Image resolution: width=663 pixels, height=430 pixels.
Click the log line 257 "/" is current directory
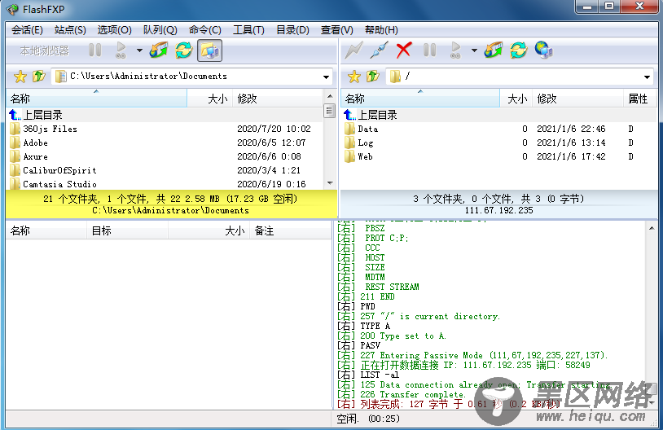[418, 316]
